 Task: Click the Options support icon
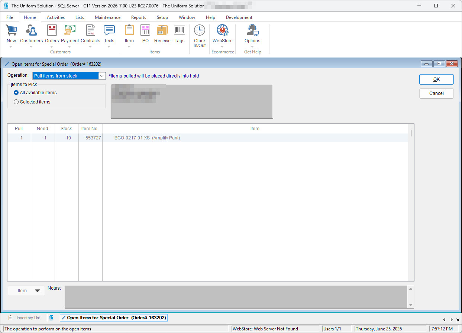(x=252, y=30)
